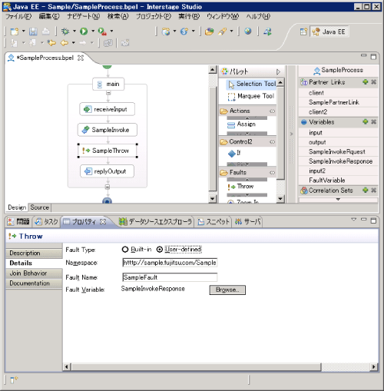The height and width of the screenshot is (391, 384).
Task: Open Properties view menu triangle
Action: click(354, 220)
